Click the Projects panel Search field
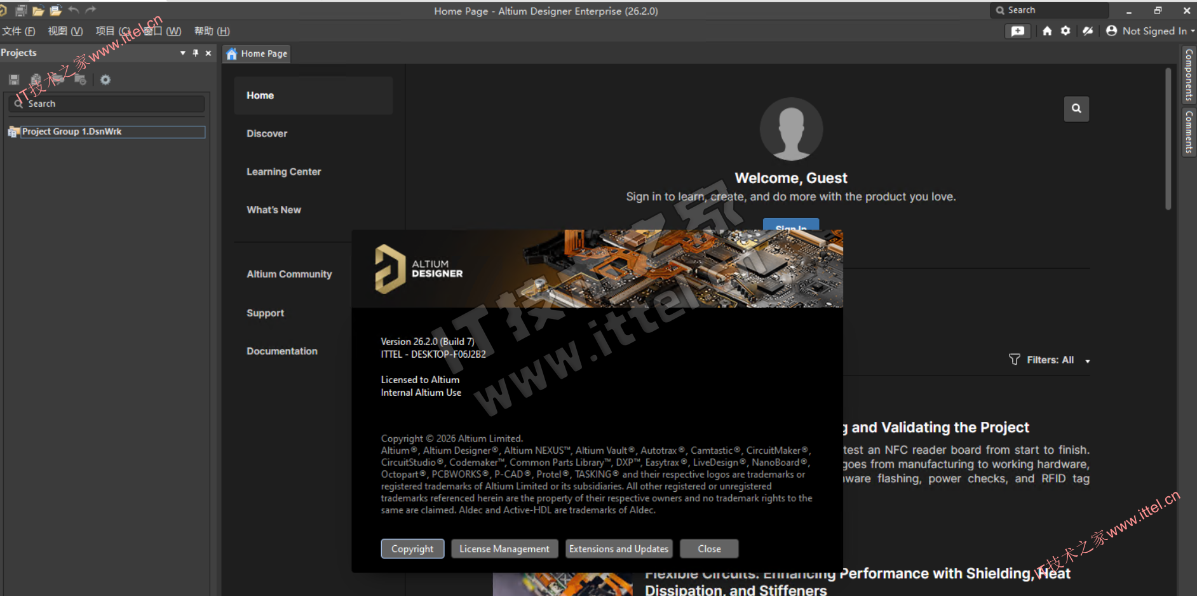The height and width of the screenshot is (596, 1197). (111, 104)
